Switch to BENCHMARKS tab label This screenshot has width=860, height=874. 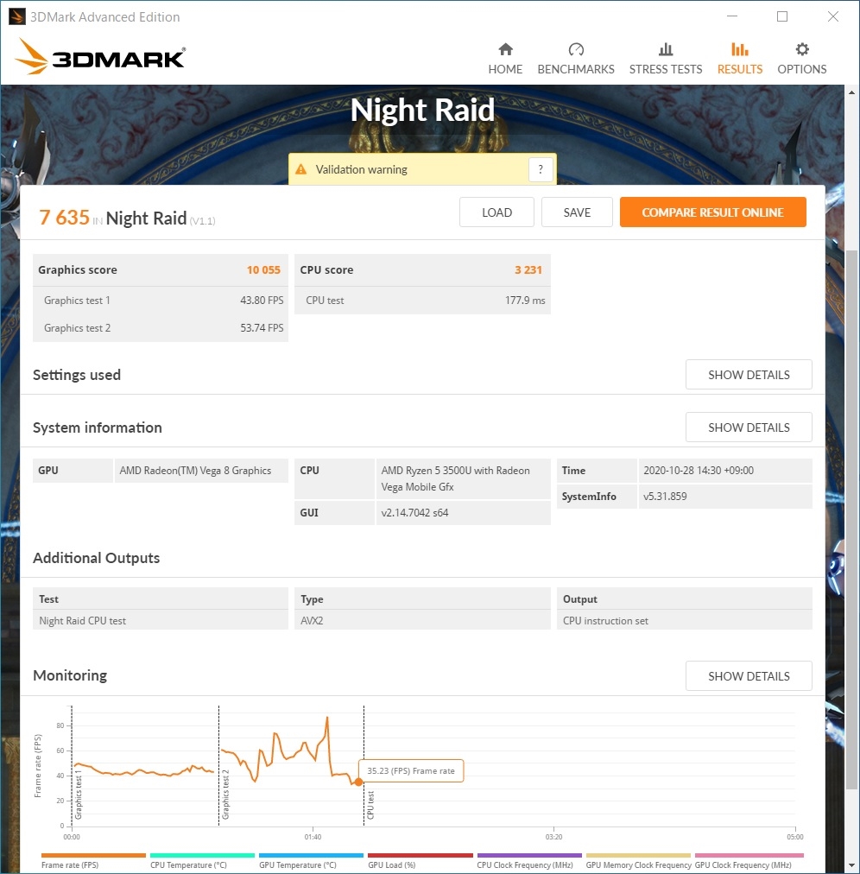pyautogui.click(x=576, y=69)
